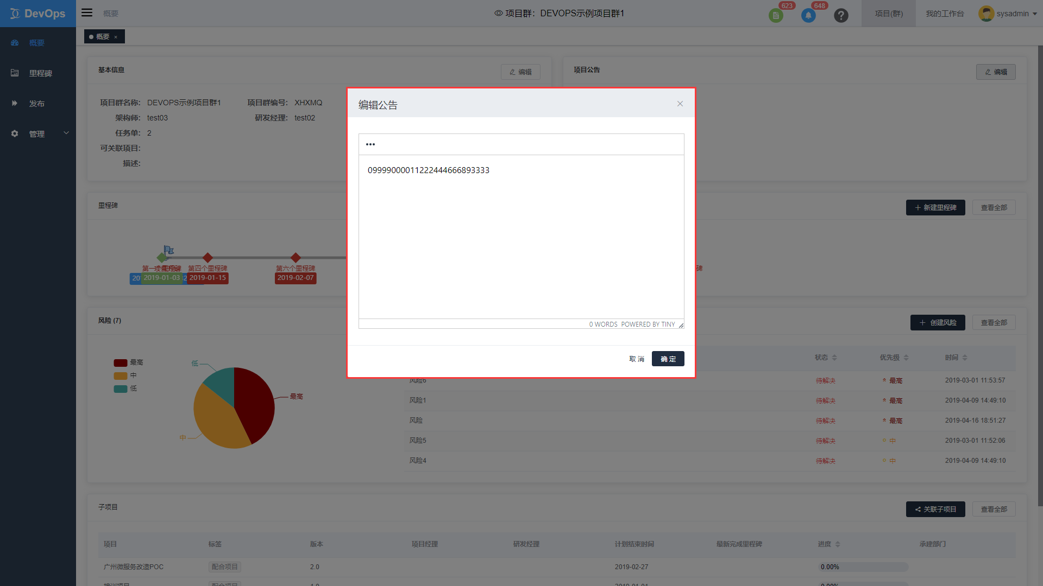Click the 2019-02-07 milestone date label
The width and height of the screenshot is (1043, 586).
(x=296, y=278)
